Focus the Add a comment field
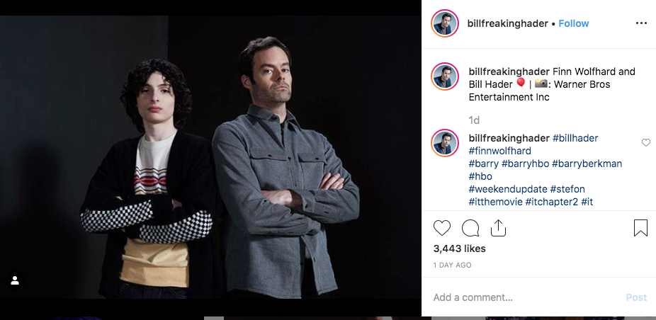656x320 pixels. point(525,297)
